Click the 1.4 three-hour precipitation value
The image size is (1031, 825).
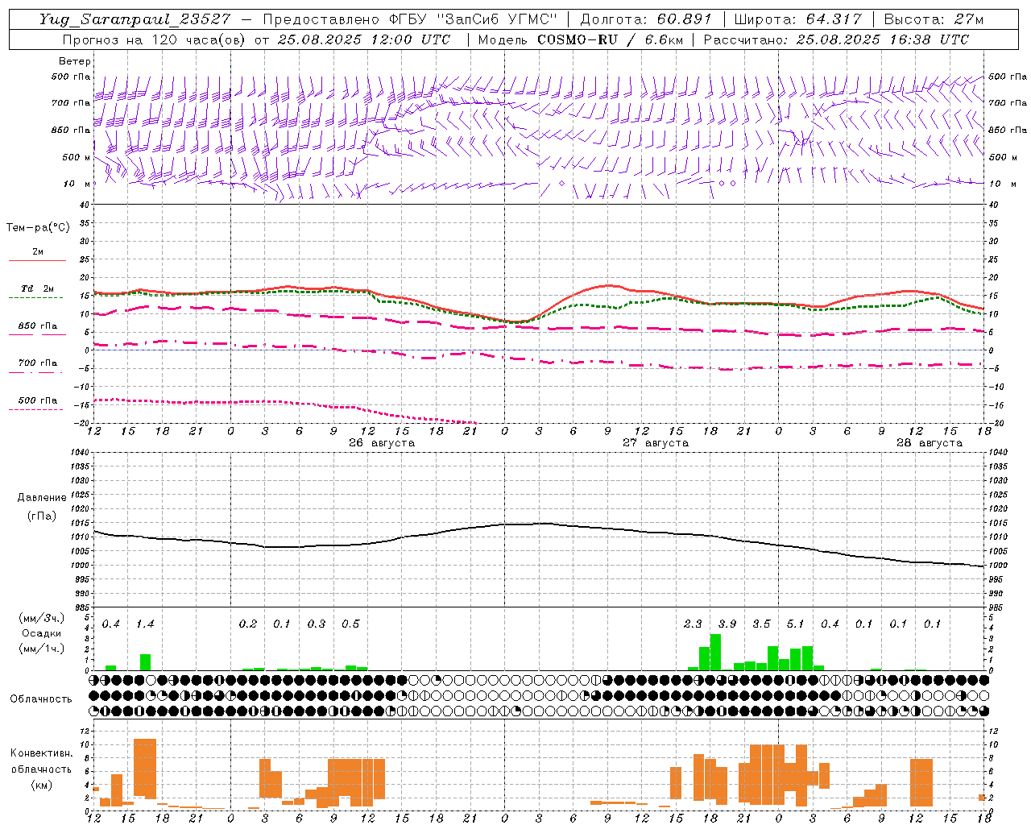coord(145,624)
